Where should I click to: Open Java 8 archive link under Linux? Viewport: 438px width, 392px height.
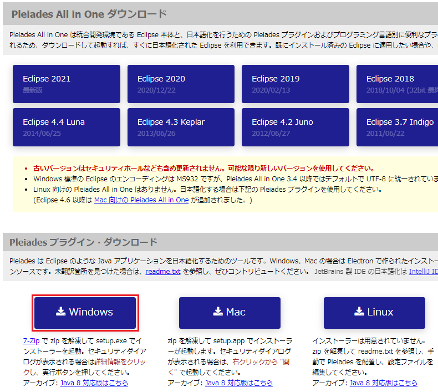coord(384,383)
